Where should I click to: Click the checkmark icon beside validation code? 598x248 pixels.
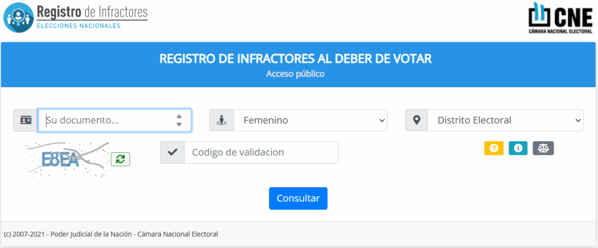click(x=172, y=152)
